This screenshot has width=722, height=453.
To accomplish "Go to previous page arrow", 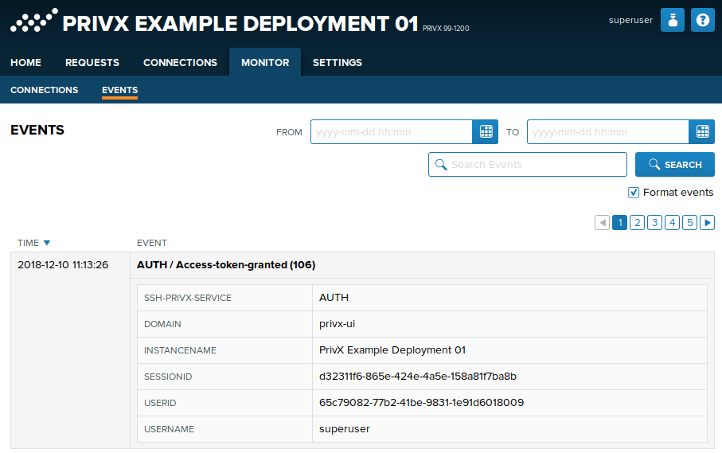I will point(603,222).
